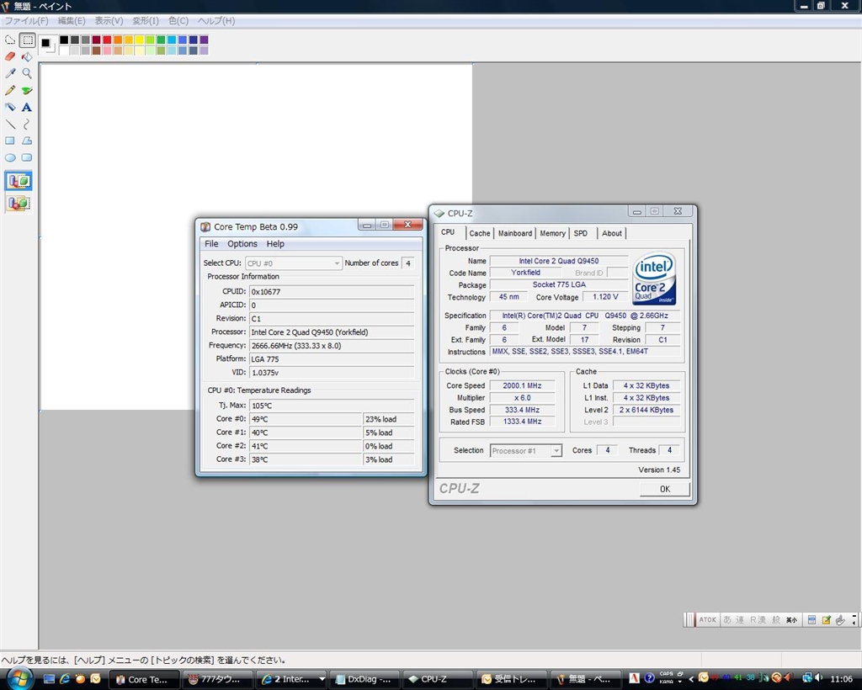Expand the Internet Explorer taskbar group arrow
The height and width of the screenshot is (690, 862).
(x=322, y=679)
